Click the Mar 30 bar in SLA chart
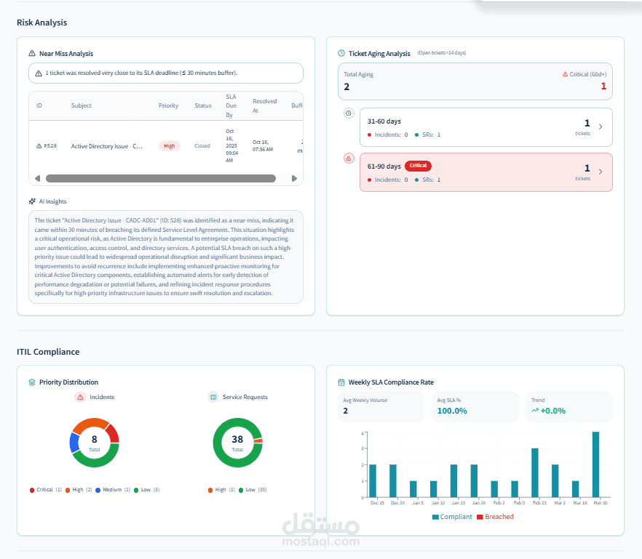Image resolution: width=642 pixels, height=559 pixels. [x=595, y=465]
